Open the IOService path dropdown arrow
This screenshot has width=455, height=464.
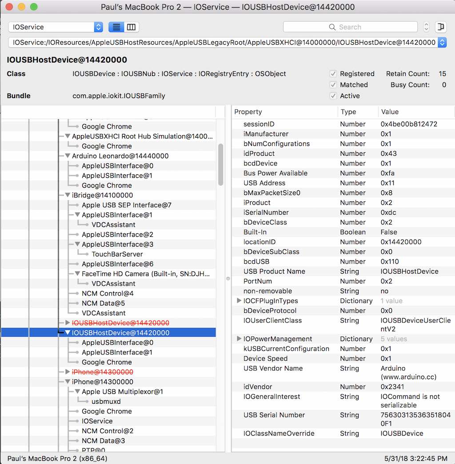tap(442, 42)
